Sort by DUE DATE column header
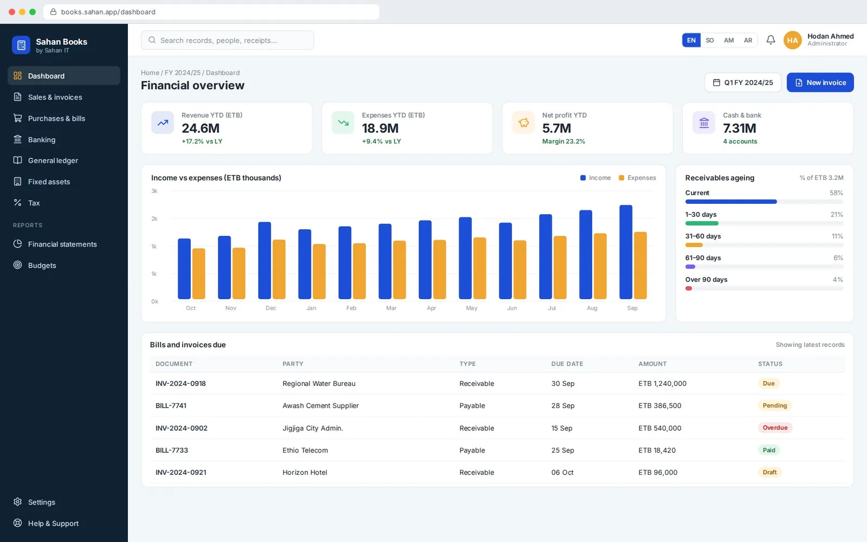Image resolution: width=867 pixels, height=542 pixels. click(567, 364)
